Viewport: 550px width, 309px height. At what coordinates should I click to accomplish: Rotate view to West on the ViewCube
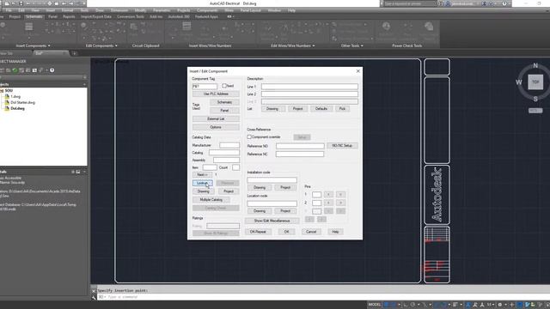coord(519,82)
